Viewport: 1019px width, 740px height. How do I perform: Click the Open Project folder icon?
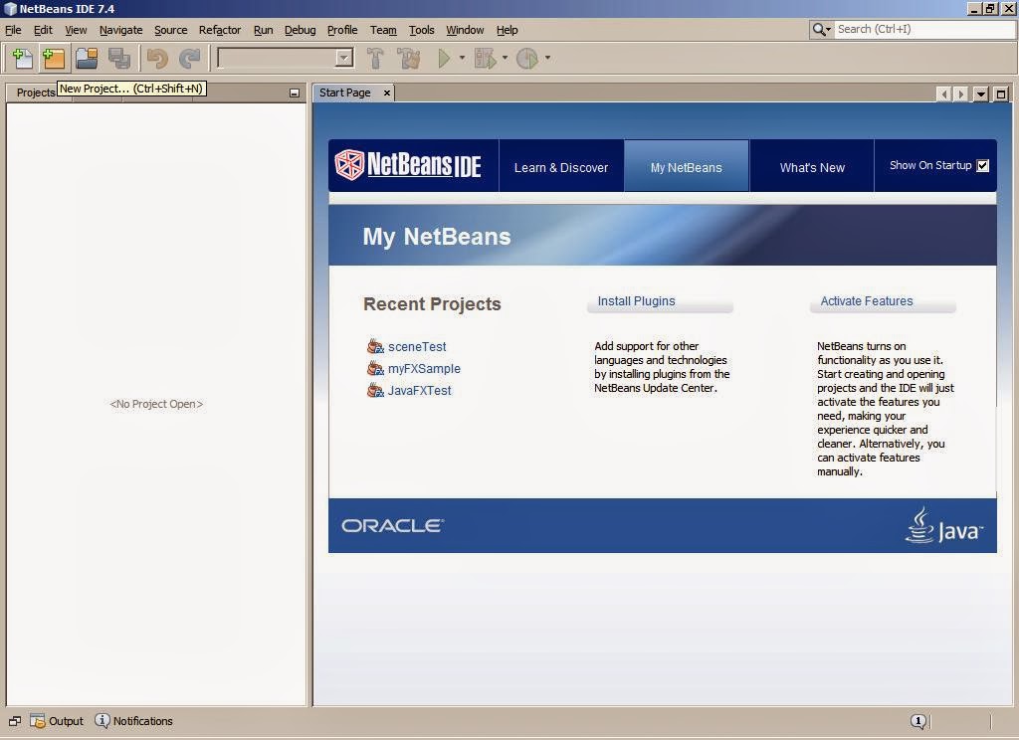pos(87,59)
